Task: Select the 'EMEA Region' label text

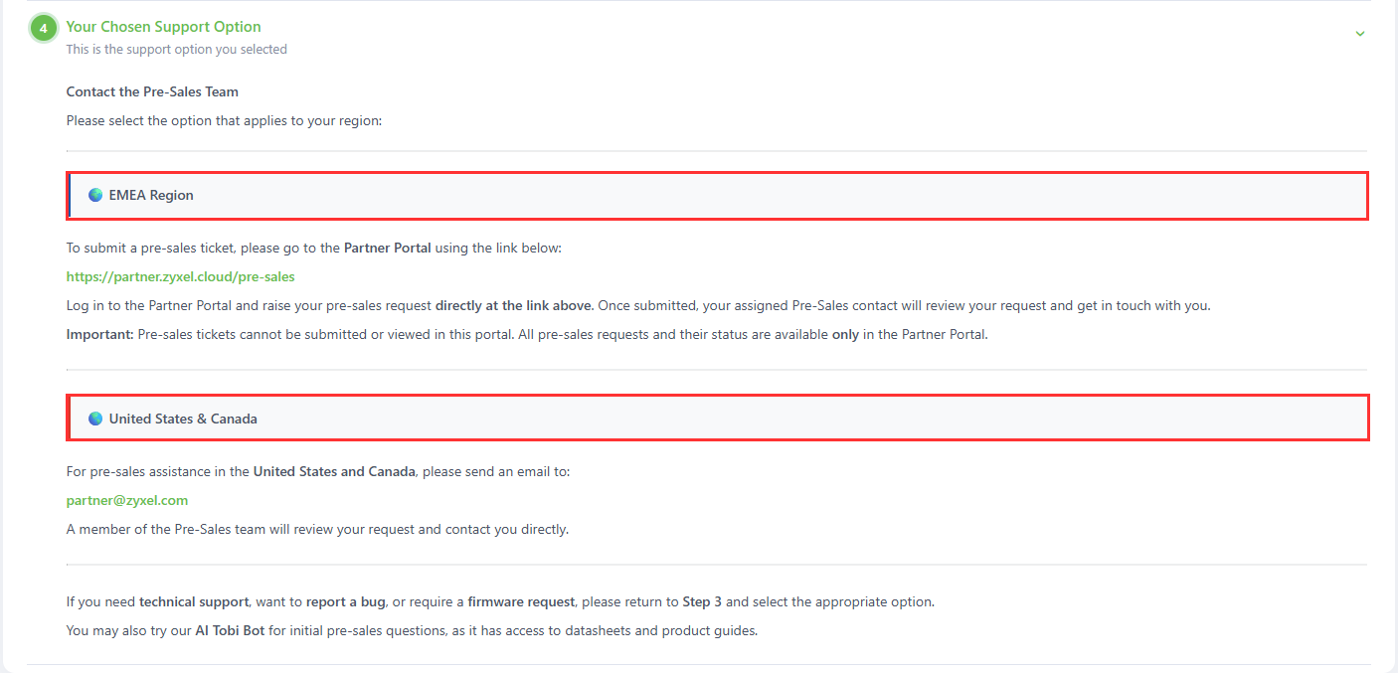Action: pyautogui.click(x=151, y=195)
